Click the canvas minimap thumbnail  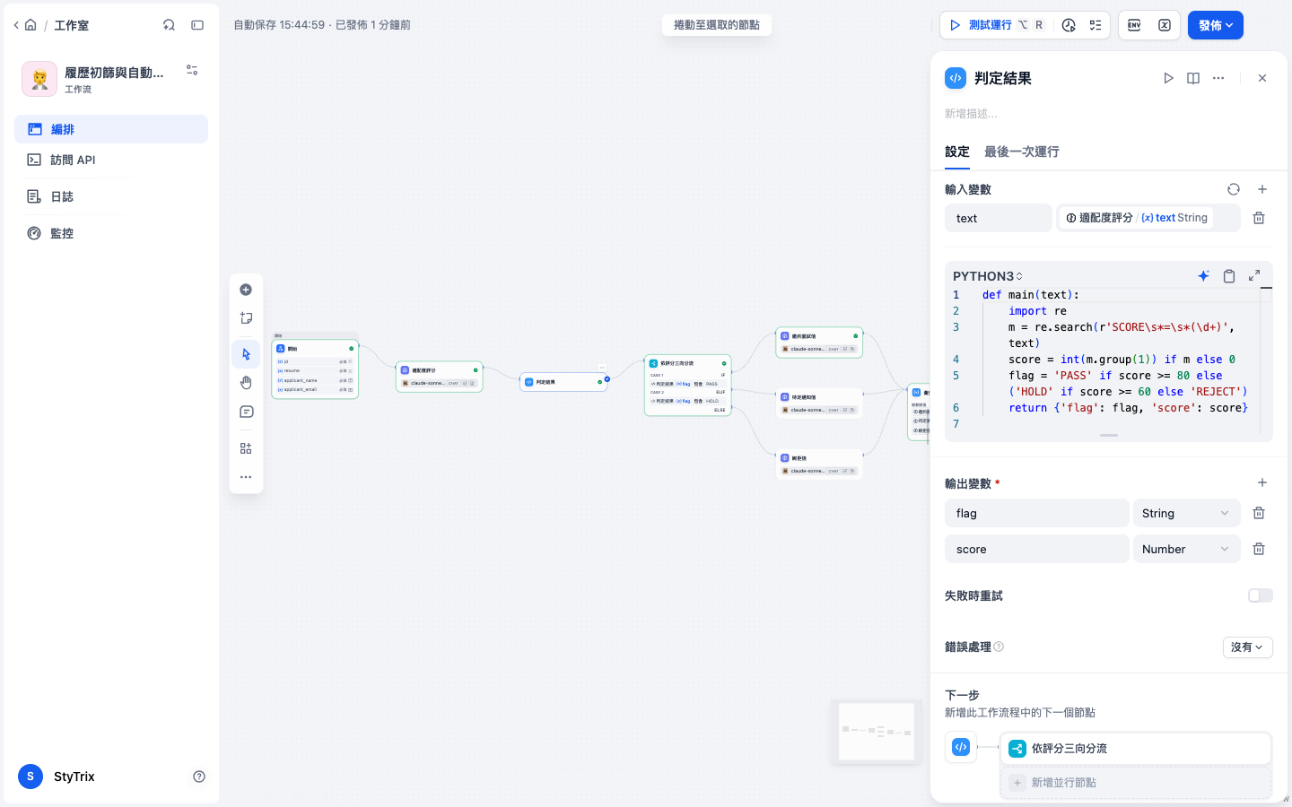tap(877, 732)
